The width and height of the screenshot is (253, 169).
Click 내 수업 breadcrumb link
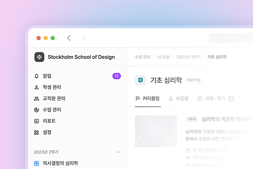pos(163,57)
